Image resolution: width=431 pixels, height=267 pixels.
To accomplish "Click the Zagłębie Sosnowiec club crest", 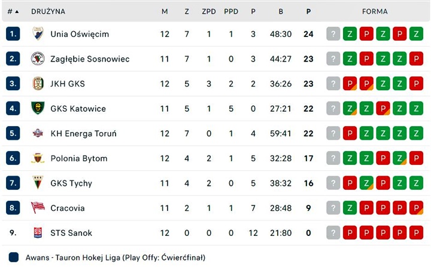I will [x=38, y=59].
